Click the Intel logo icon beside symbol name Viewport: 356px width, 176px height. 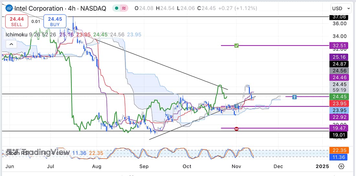coord(10,8)
